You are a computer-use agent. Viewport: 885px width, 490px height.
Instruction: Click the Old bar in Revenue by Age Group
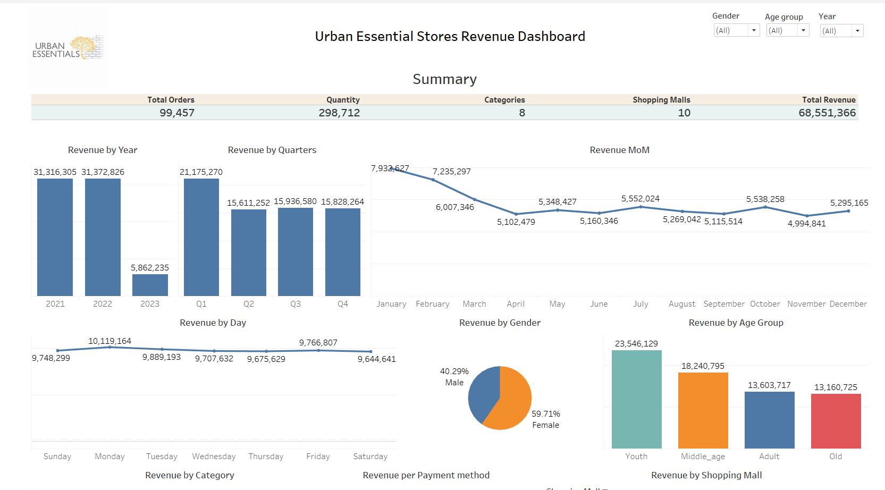pyautogui.click(x=836, y=420)
